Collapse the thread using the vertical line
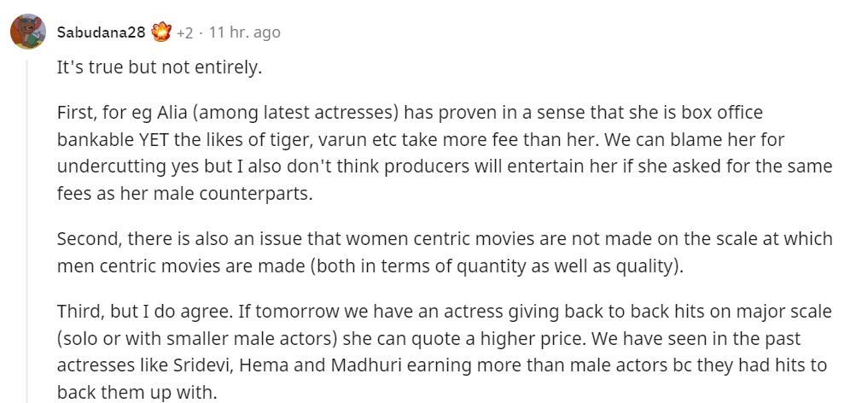The width and height of the screenshot is (856, 403). click(x=27, y=231)
